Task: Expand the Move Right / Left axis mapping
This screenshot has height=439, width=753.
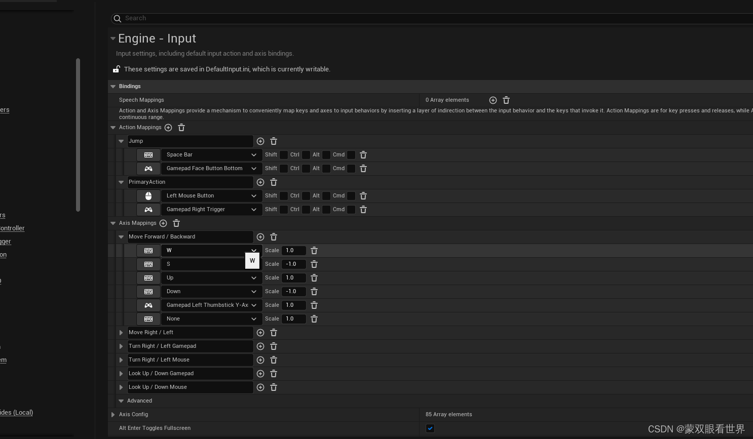Action: [121, 332]
